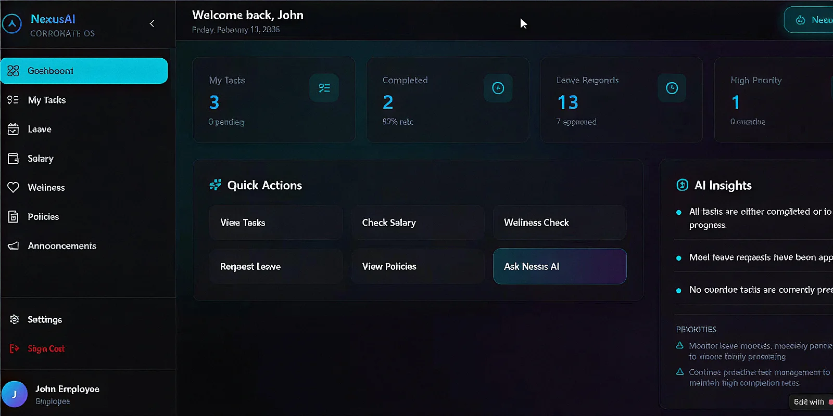Click the Request Leave quick action

(276, 266)
